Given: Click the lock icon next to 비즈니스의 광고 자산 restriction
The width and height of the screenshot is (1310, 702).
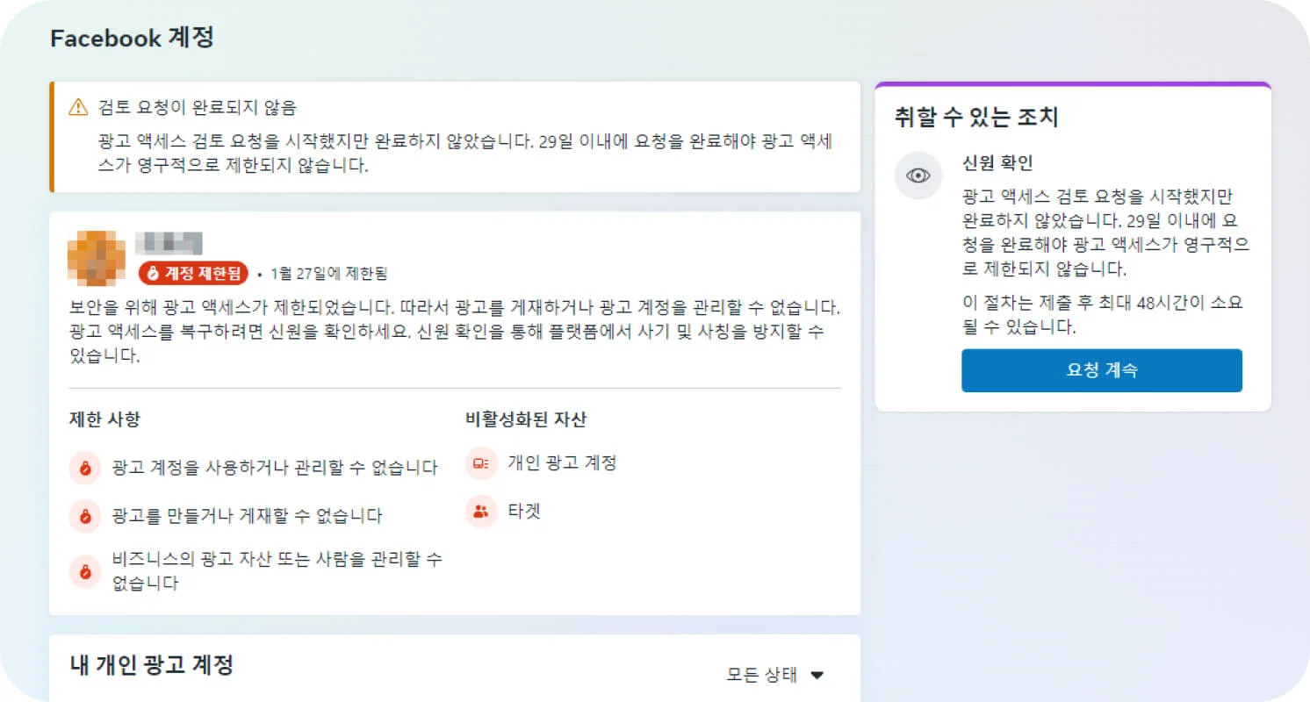Looking at the screenshot, I should 85,572.
